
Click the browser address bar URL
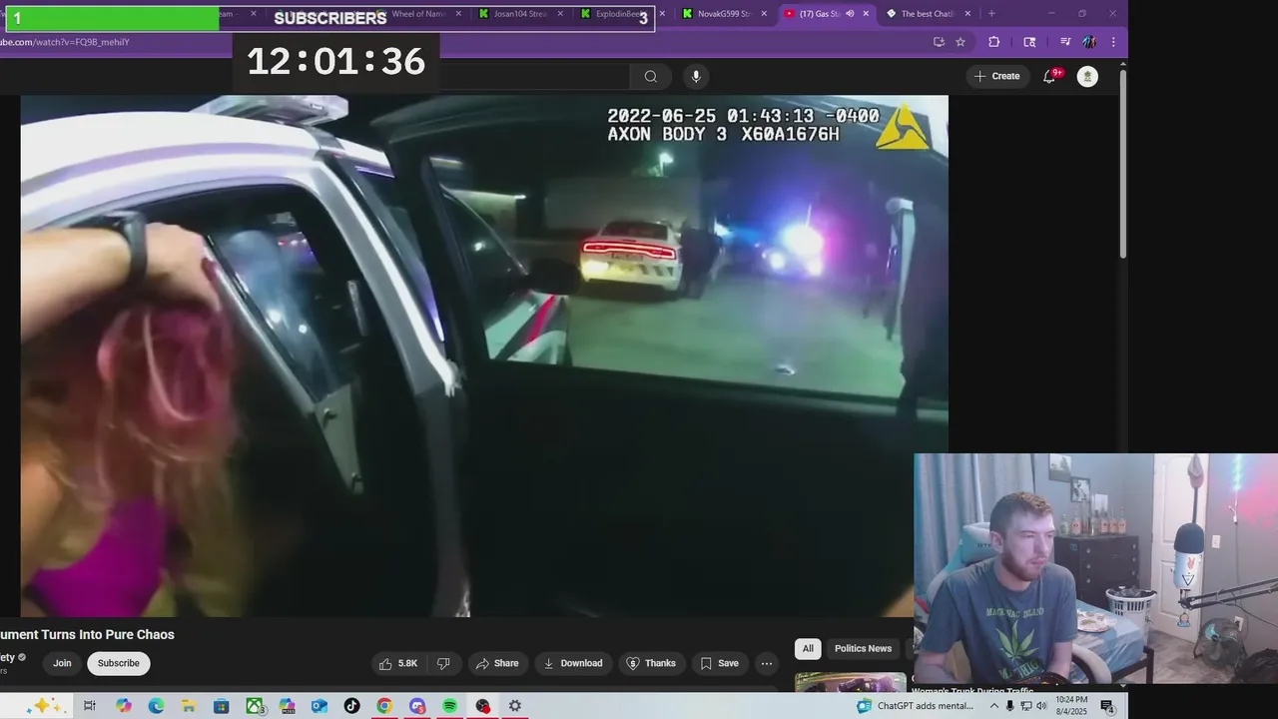point(65,42)
